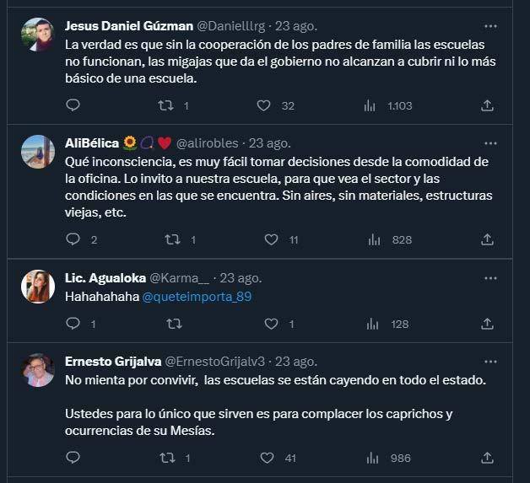530x483 pixels.
Task: Like Jesus Daniel Gúzman's tweet
Action: pyautogui.click(x=263, y=105)
